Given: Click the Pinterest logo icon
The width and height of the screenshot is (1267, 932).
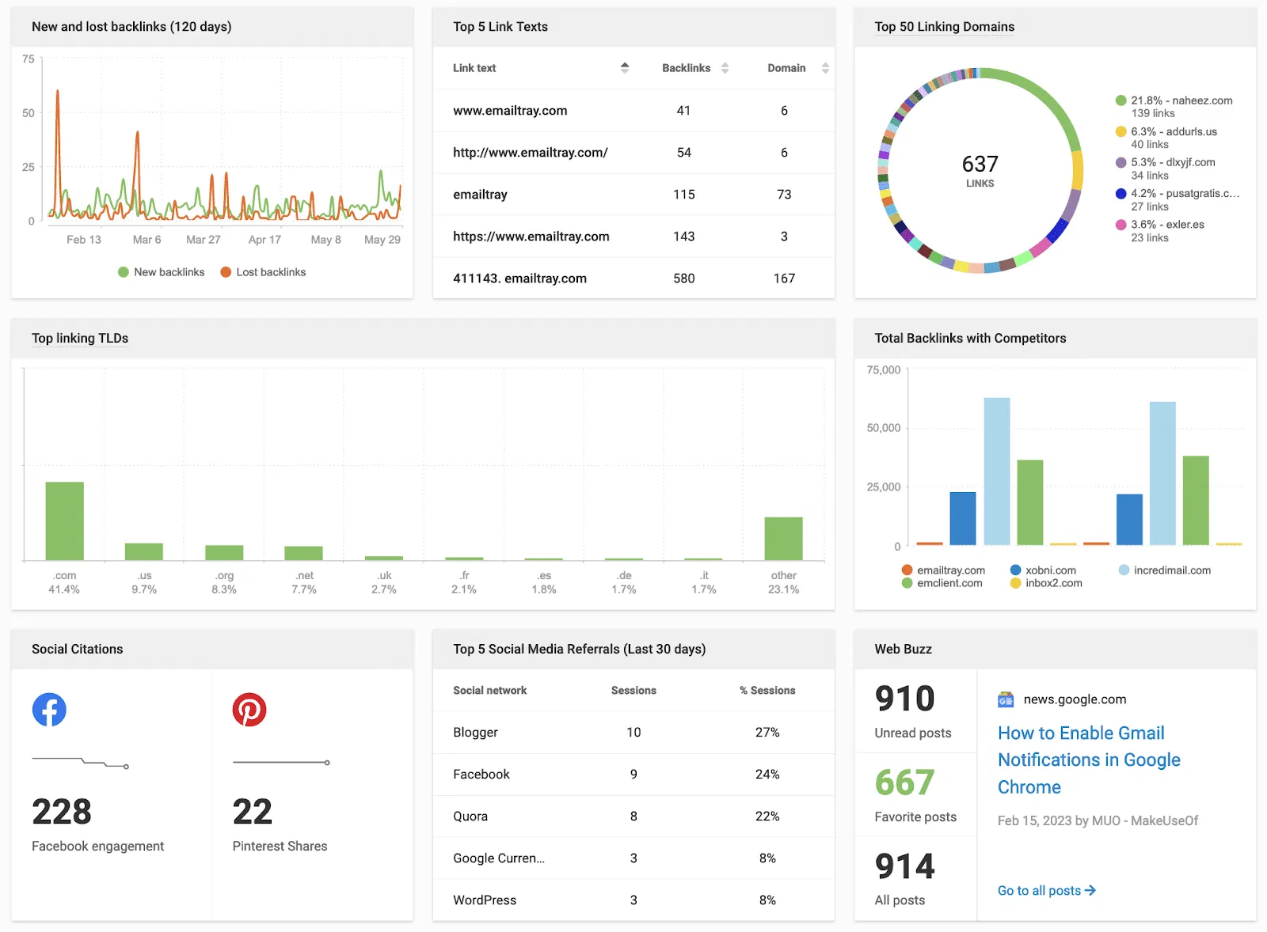Looking at the screenshot, I should (249, 710).
